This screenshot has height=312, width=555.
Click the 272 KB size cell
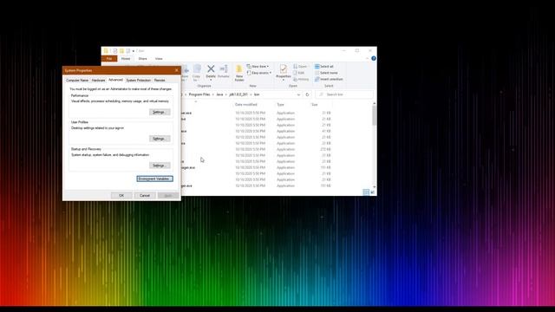click(325, 149)
